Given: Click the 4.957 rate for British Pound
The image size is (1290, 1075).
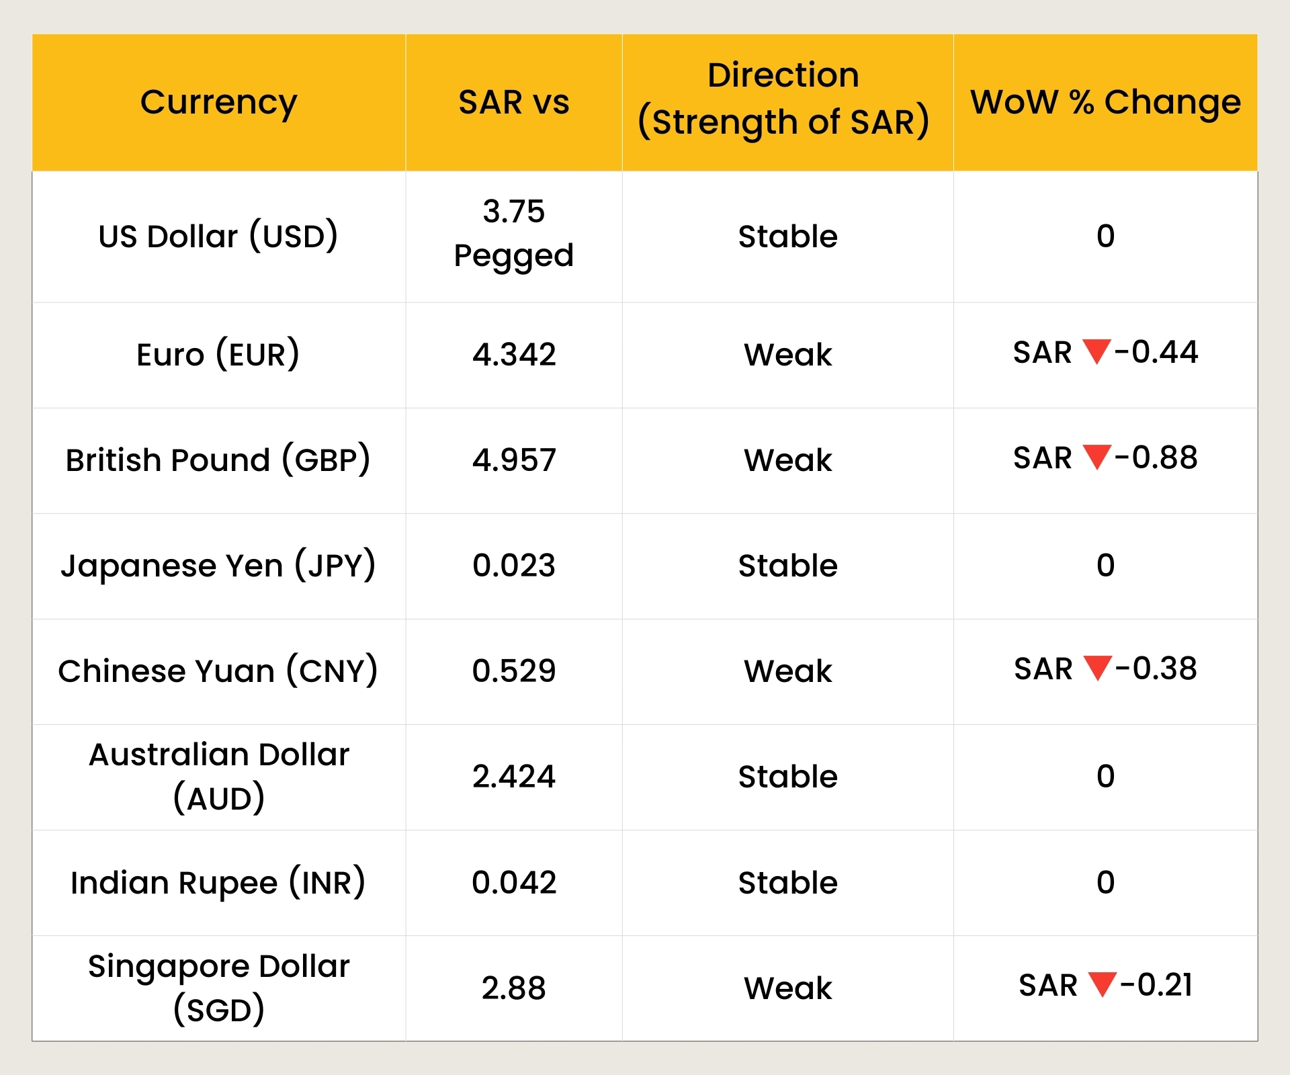Looking at the screenshot, I should point(513,460).
